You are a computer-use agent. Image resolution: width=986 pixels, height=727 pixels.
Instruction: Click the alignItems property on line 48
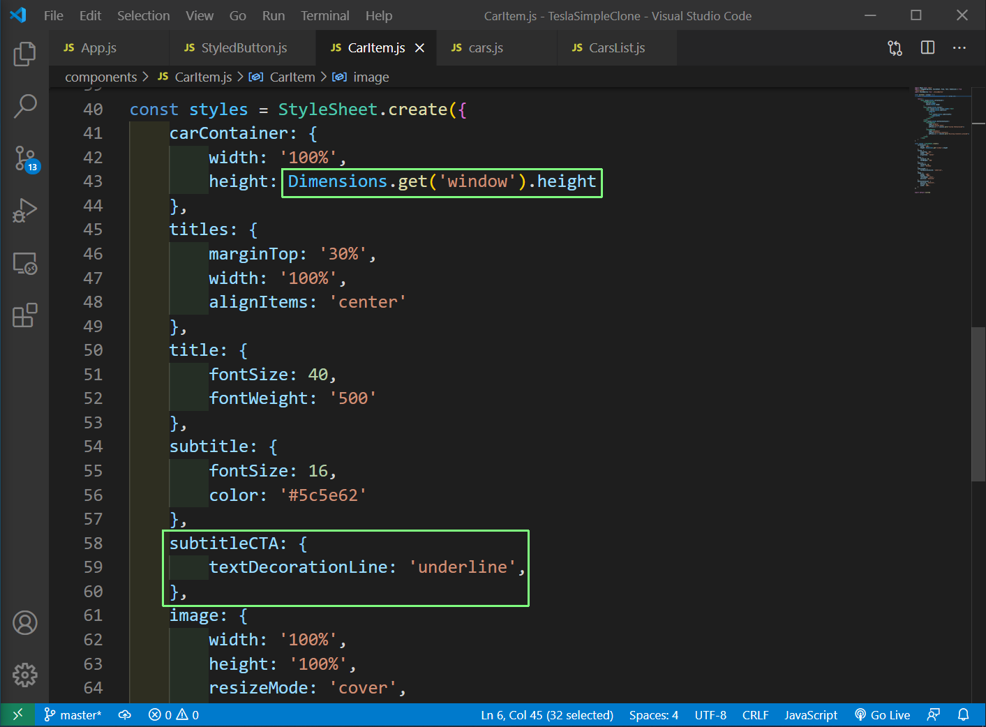point(258,302)
